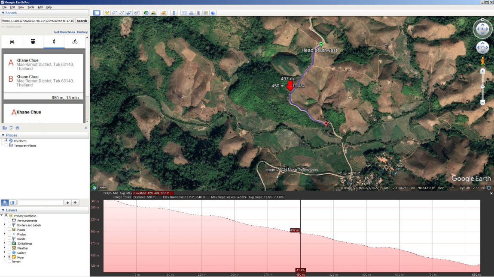
Task: Email the current view
Action: [184, 12]
